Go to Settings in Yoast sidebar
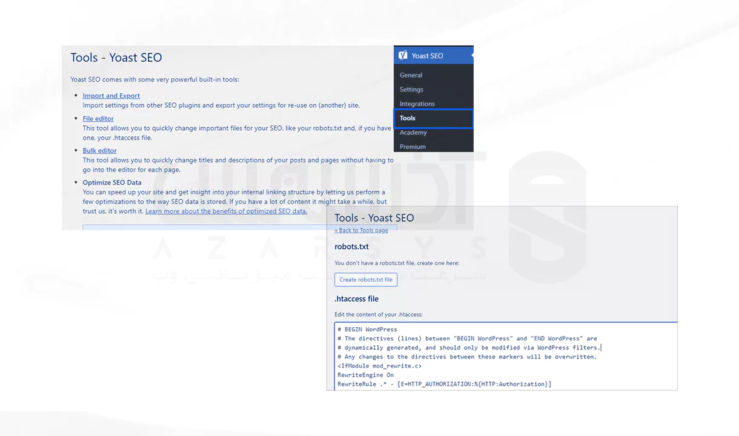Image resolution: width=739 pixels, height=436 pixels. (411, 89)
